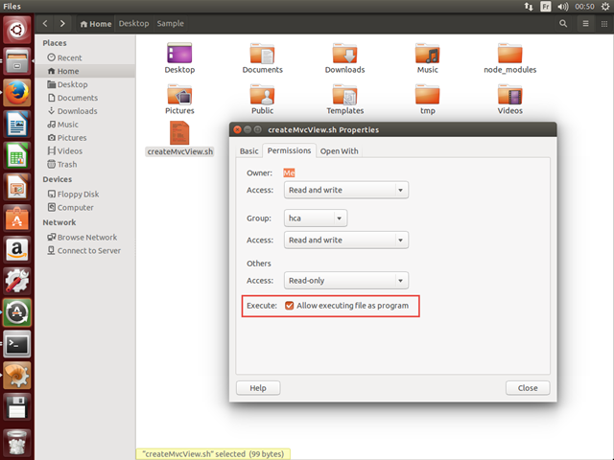
Task: Click Connect to Server in sidebar
Action: point(85,251)
